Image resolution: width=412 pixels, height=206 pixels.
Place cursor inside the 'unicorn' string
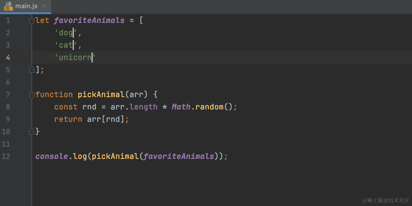(x=74, y=57)
